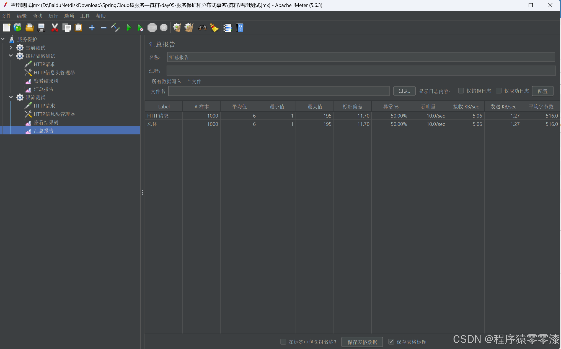Select HTTP请求 under 限流测试
The width and height of the screenshot is (561, 349).
click(44, 106)
